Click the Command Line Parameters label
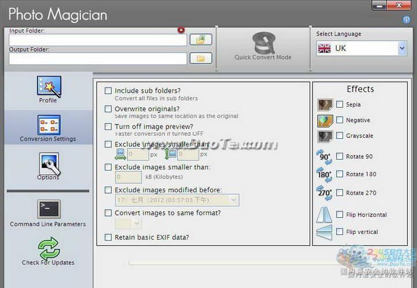The image size is (417, 288). [x=48, y=224]
